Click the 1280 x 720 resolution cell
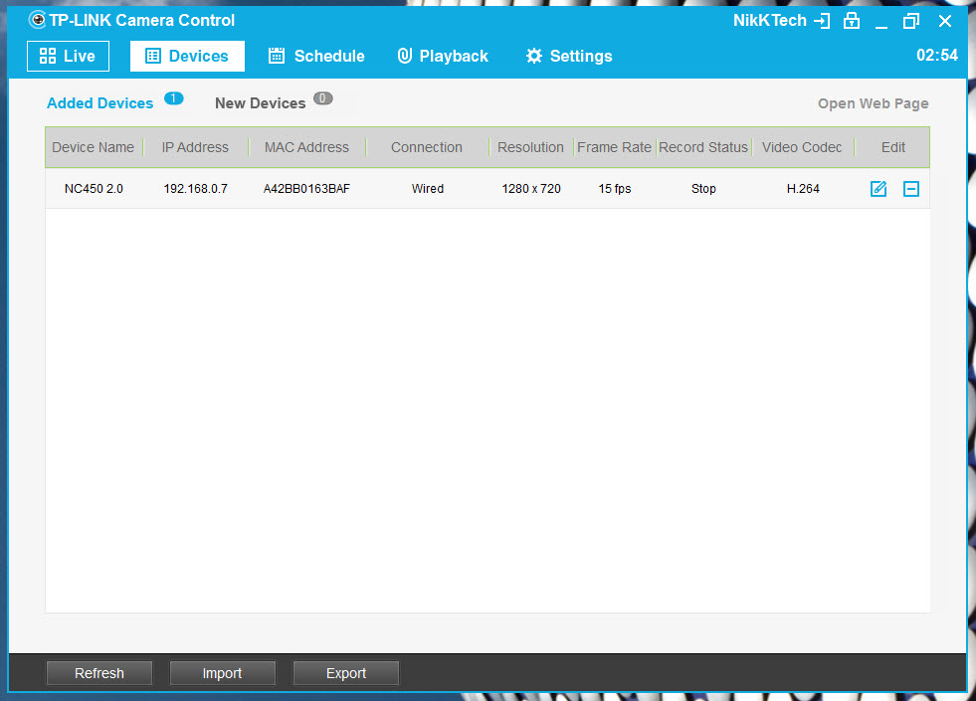976x701 pixels. click(x=531, y=189)
